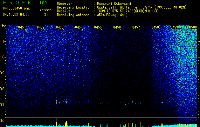Click the 0455 time marker

click(x=98, y=27)
